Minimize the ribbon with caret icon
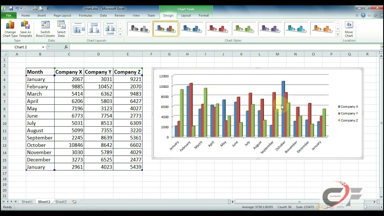The width and height of the screenshot is (384, 216). point(357,16)
